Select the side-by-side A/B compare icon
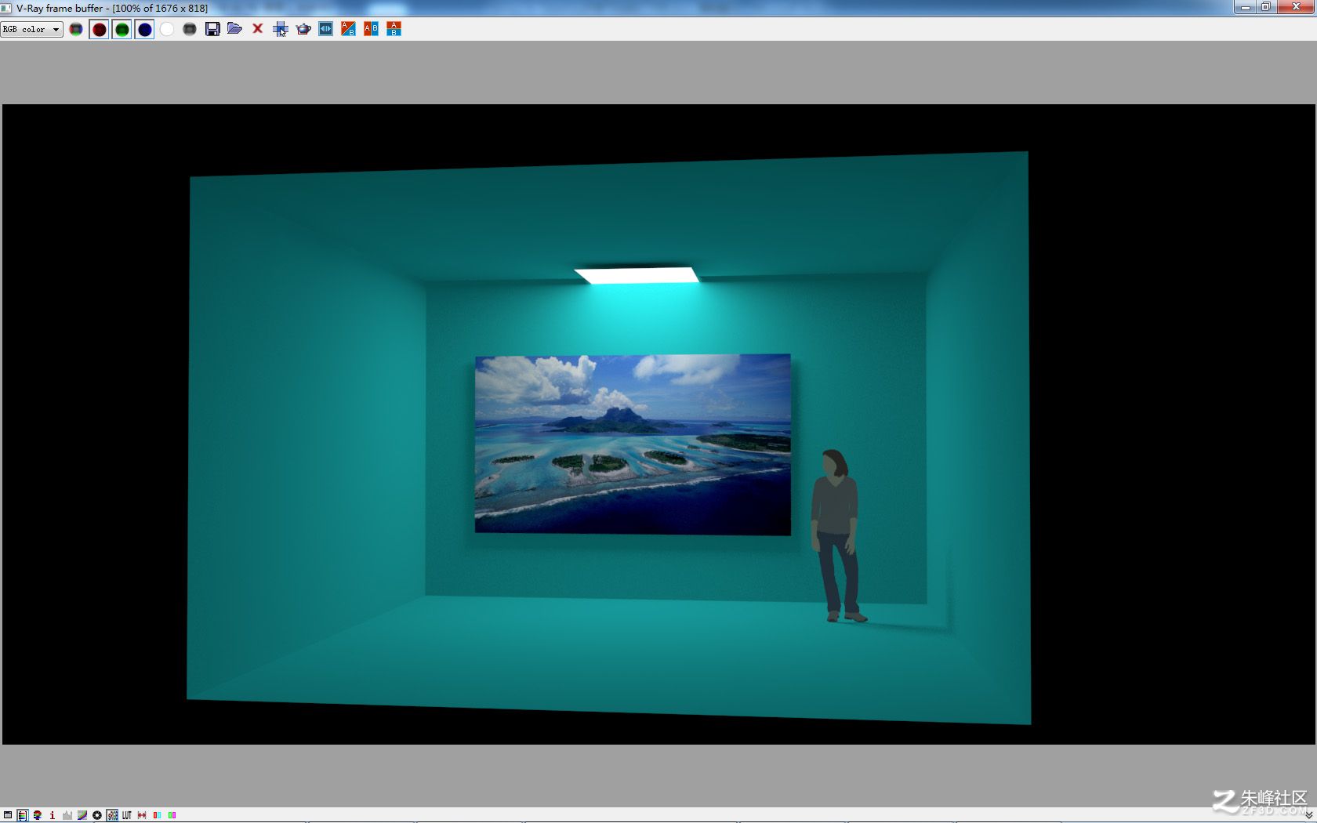1317x823 pixels. (x=371, y=29)
